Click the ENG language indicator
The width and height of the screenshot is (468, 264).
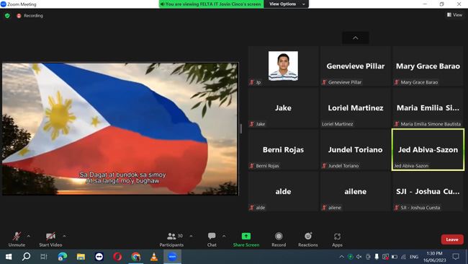[414, 257]
